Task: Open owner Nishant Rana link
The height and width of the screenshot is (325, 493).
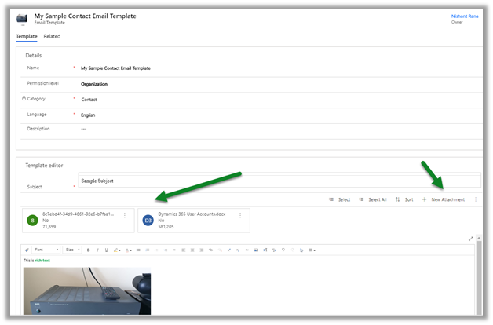Action: (x=463, y=16)
